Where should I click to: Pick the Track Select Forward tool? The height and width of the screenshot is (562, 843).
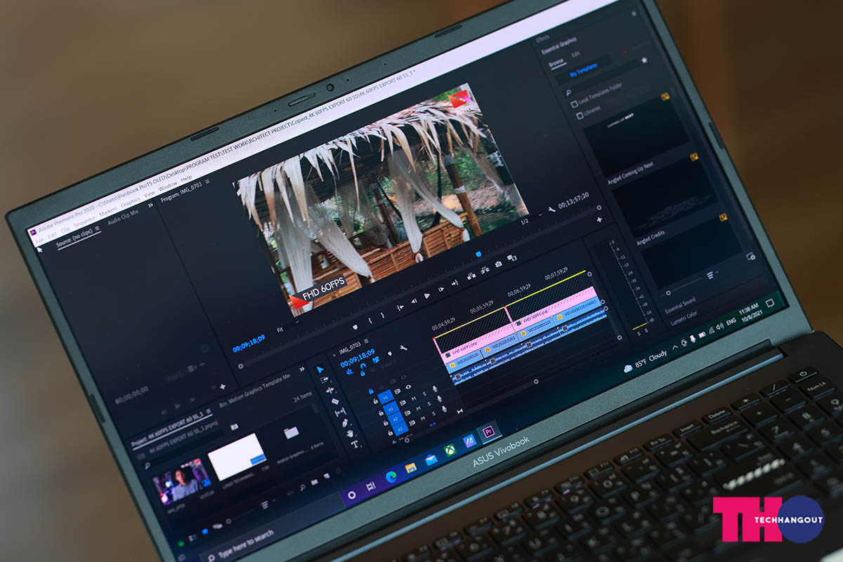tap(325, 381)
